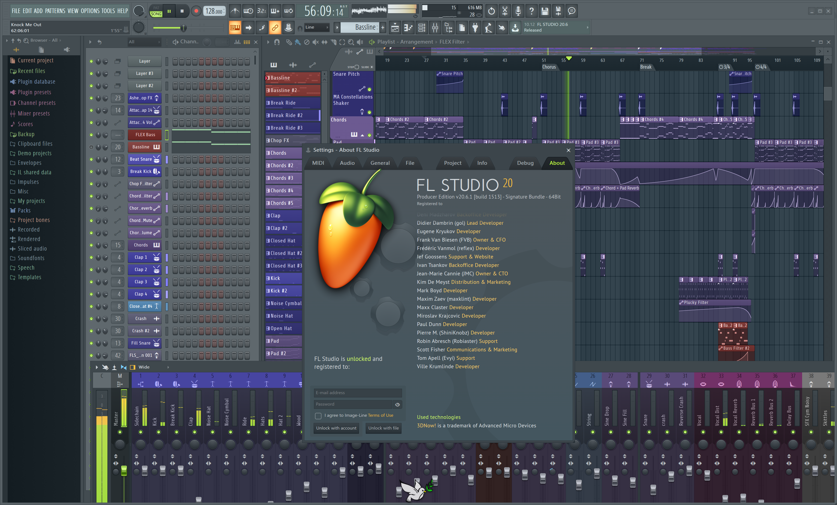Stop playback with the stop button

pyautogui.click(x=182, y=11)
